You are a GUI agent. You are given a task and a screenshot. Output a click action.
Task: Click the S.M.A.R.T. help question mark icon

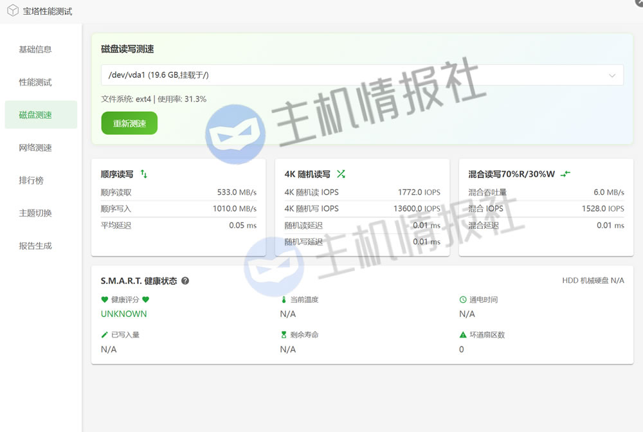[185, 281]
